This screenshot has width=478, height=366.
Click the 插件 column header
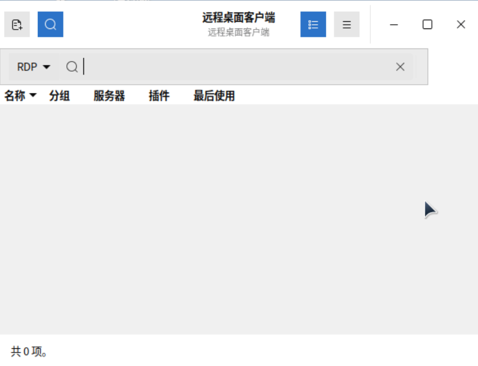coord(159,96)
